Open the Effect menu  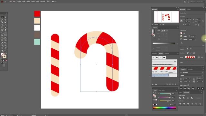[33, 1]
